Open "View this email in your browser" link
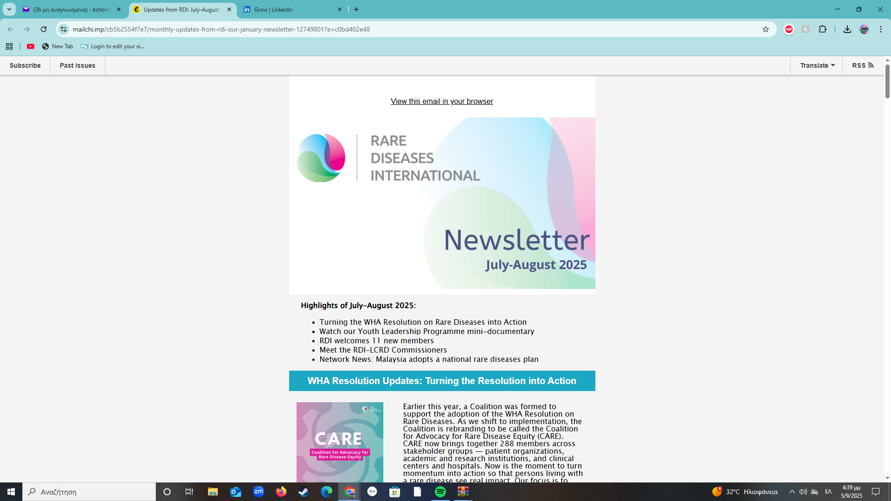This screenshot has height=501, width=891. [x=442, y=101]
